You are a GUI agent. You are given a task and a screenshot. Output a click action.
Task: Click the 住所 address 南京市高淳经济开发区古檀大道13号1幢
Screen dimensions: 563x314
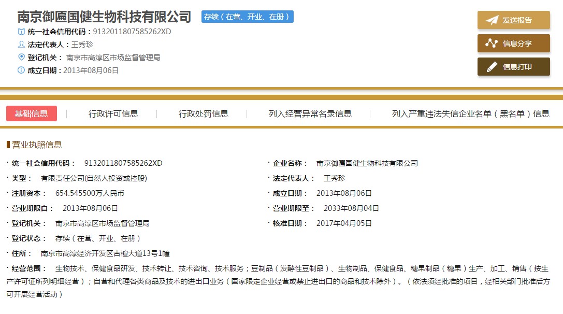pyautogui.click(x=105, y=253)
